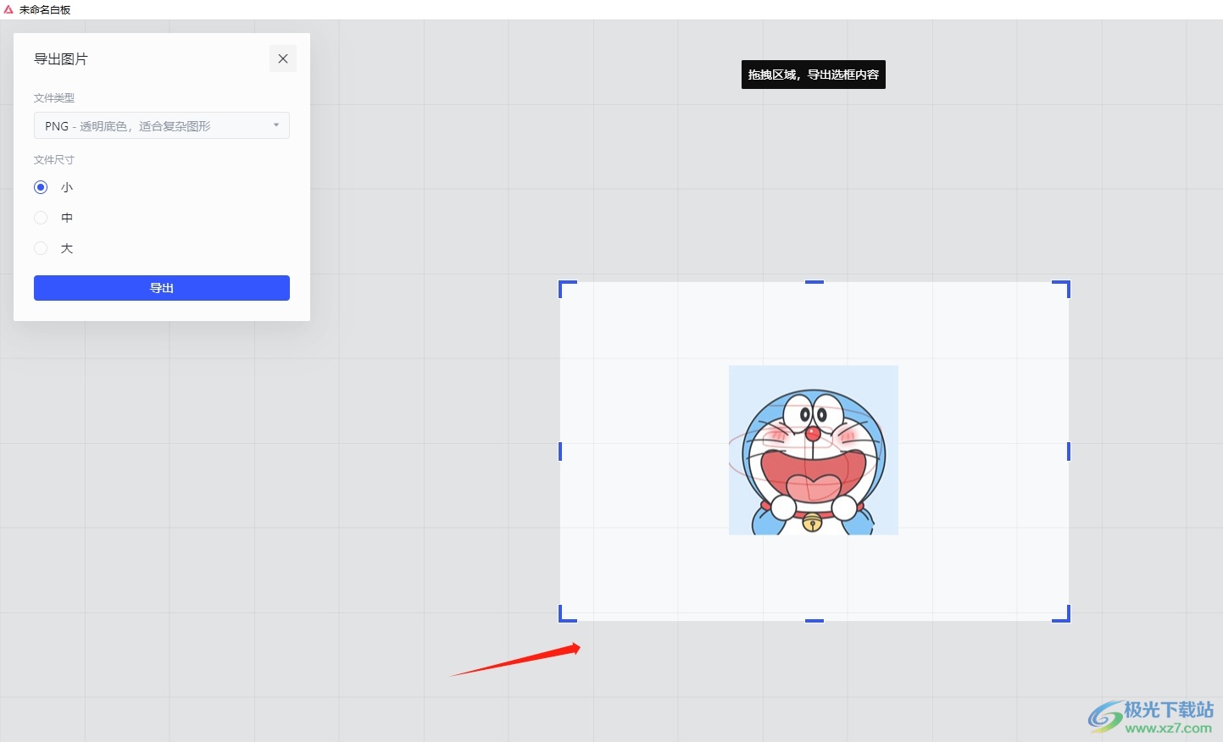1223x742 pixels.
Task: Close the 导出图片 export dialog
Action: pyautogui.click(x=283, y=58)
